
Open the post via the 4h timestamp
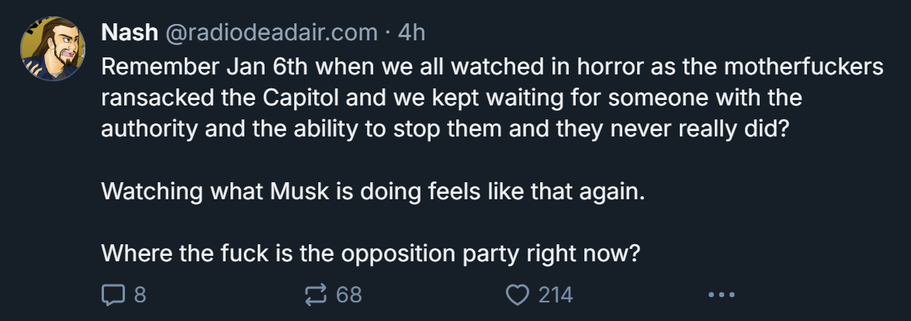click(x=411, y=33)
